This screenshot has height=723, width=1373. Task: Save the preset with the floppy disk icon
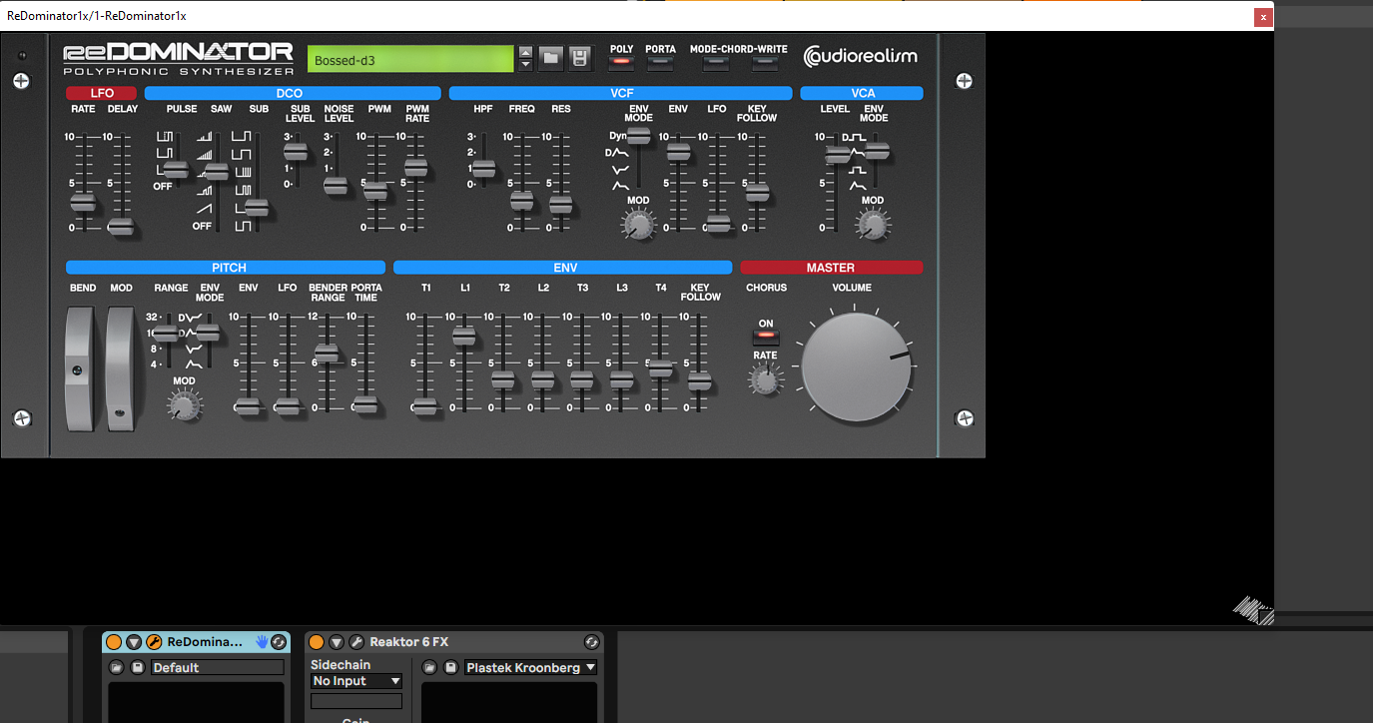(x=580, y=58)
